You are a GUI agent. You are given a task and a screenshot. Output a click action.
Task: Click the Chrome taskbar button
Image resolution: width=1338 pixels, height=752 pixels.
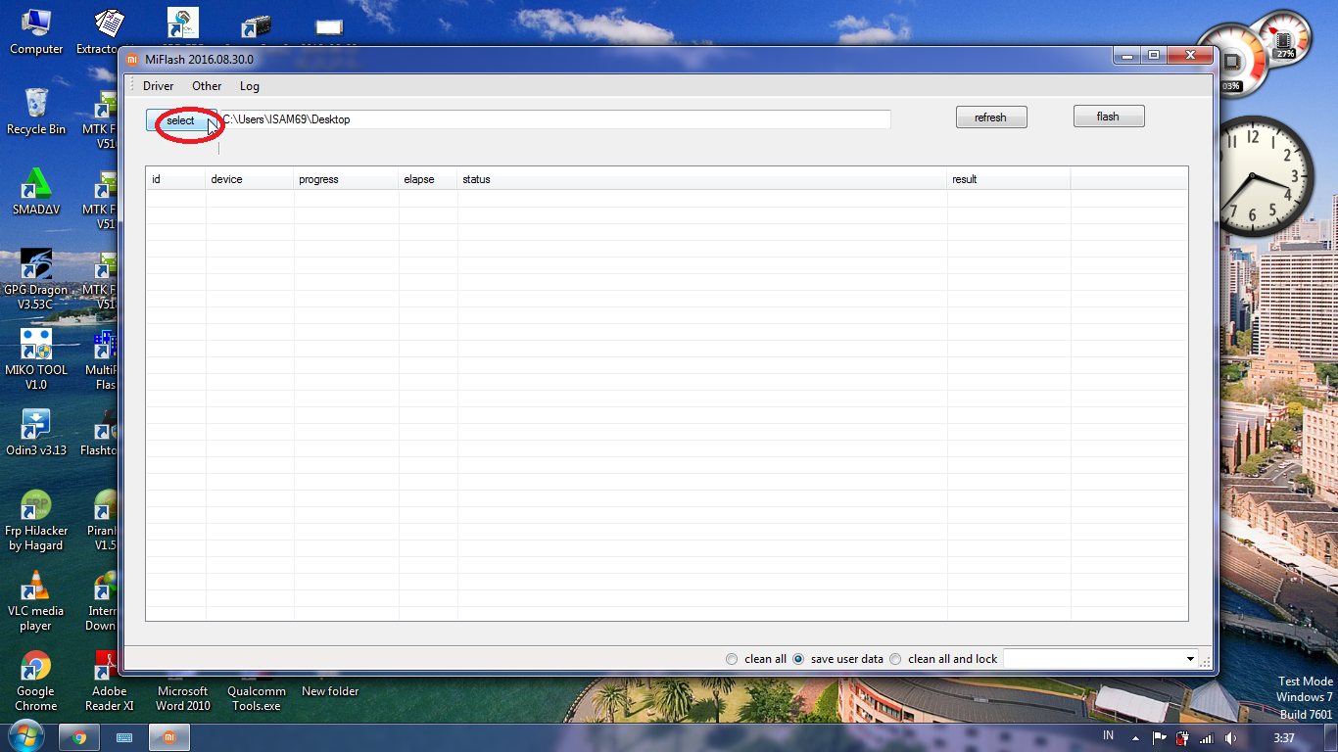[x=79, y=737]
